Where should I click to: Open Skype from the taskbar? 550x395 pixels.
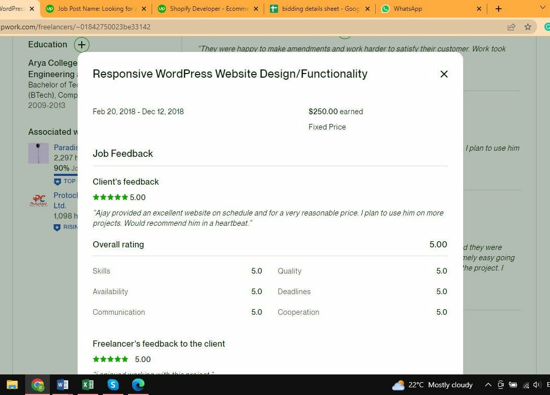point(113,385)
